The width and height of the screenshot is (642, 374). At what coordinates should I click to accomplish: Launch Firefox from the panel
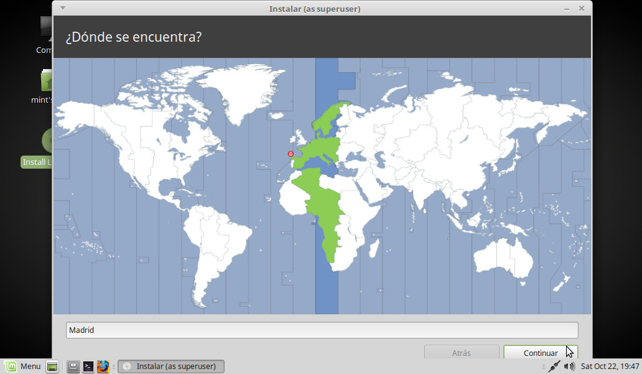103,367
